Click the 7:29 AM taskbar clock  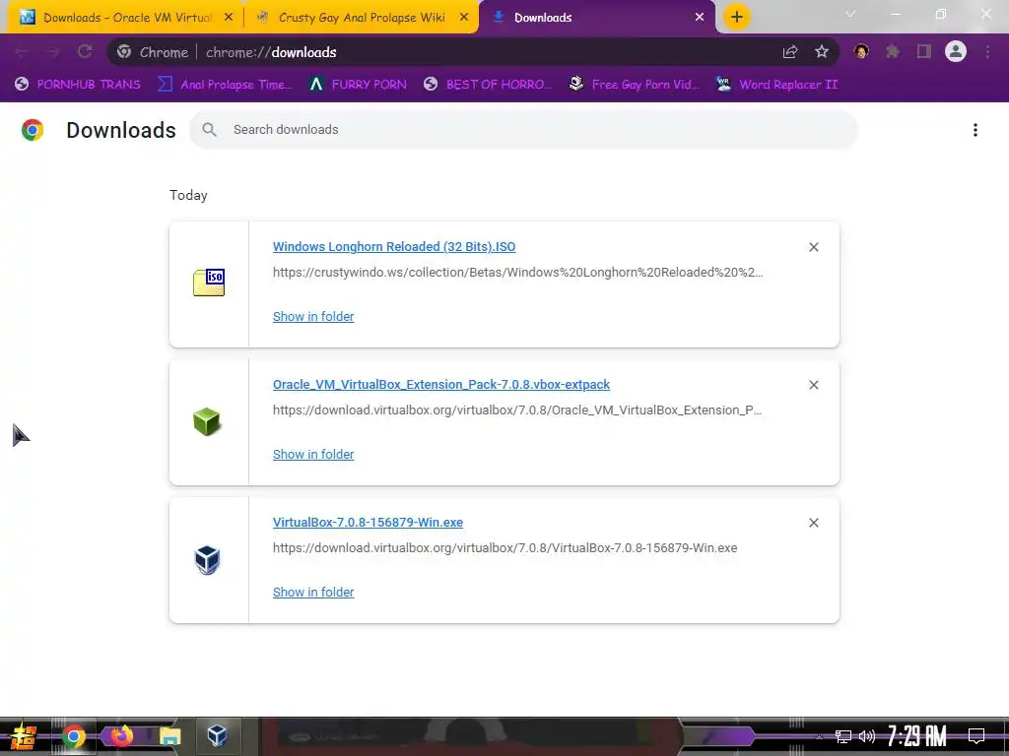pos(917,736)
